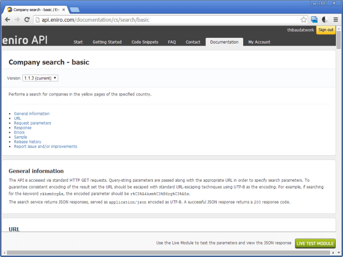The height and width of the screenshot is (257, 343).
Task: Open the Version 1.1.3 dropdown
Action: pos(40,78)
